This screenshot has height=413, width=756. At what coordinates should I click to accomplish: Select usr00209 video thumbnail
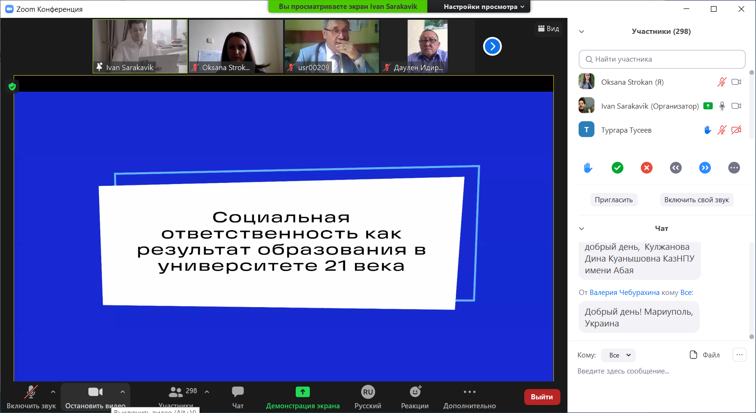click(332, 46)
